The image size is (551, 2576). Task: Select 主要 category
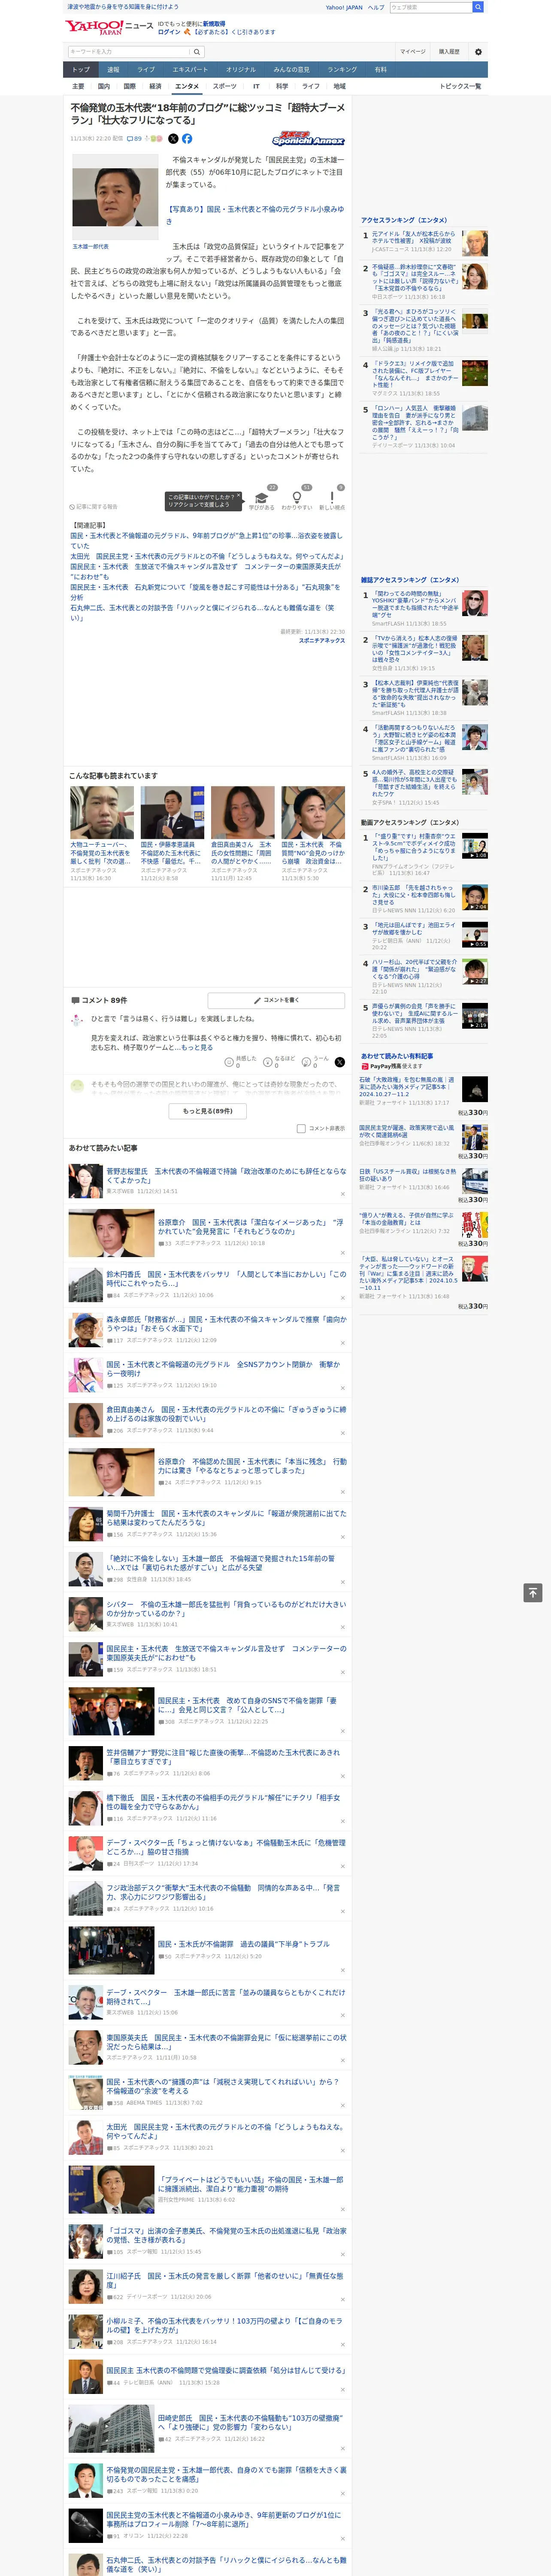click(78, 86)
